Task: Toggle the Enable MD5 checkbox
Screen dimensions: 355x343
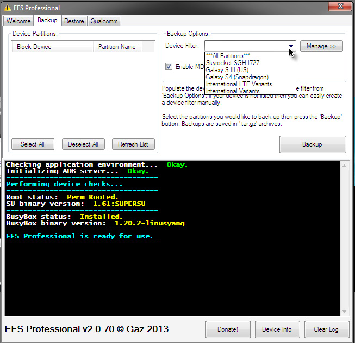Action: [x=169, y=66]
